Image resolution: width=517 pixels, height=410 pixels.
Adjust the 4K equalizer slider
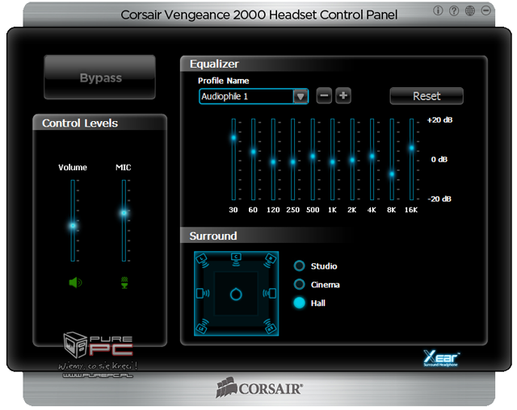372,156
